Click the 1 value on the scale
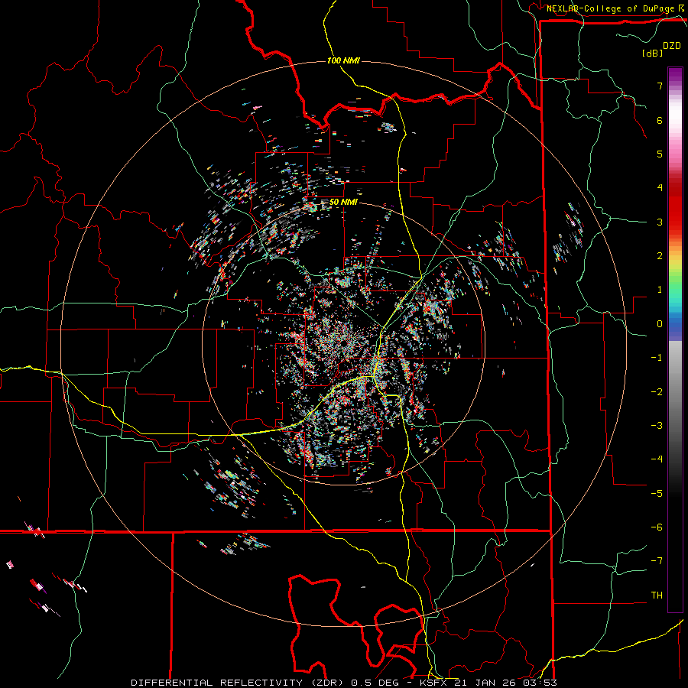The height and width of the screenshot is (688, 688). click(660, 290)
